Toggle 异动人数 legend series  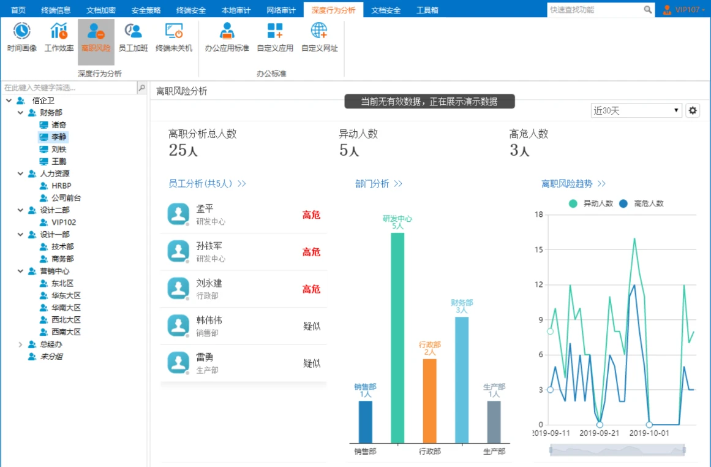(591, 203)
